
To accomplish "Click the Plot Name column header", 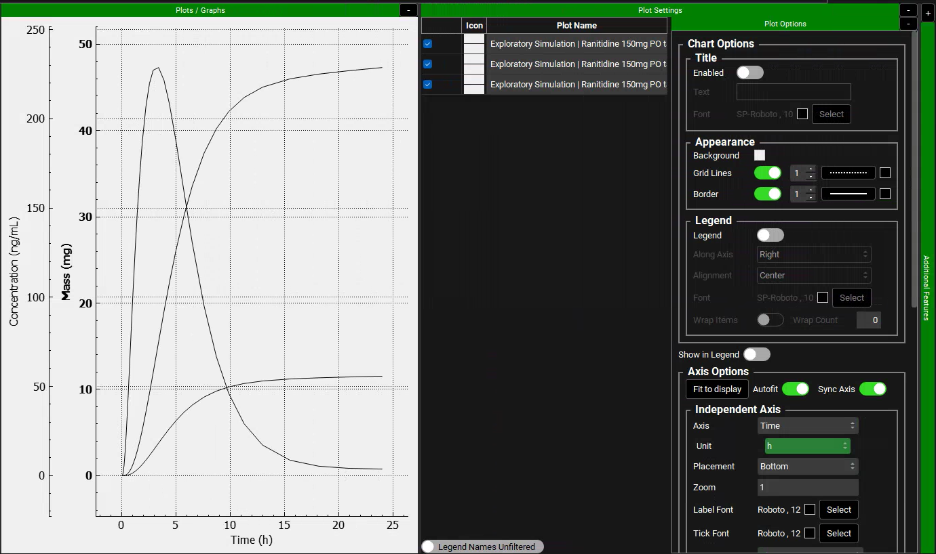I will (577, 26).
